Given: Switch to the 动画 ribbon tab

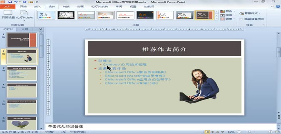Looking at the screenshot, I should point(80,7).
